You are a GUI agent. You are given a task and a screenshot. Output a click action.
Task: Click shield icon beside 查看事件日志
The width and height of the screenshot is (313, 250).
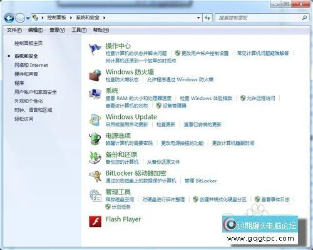257,199
